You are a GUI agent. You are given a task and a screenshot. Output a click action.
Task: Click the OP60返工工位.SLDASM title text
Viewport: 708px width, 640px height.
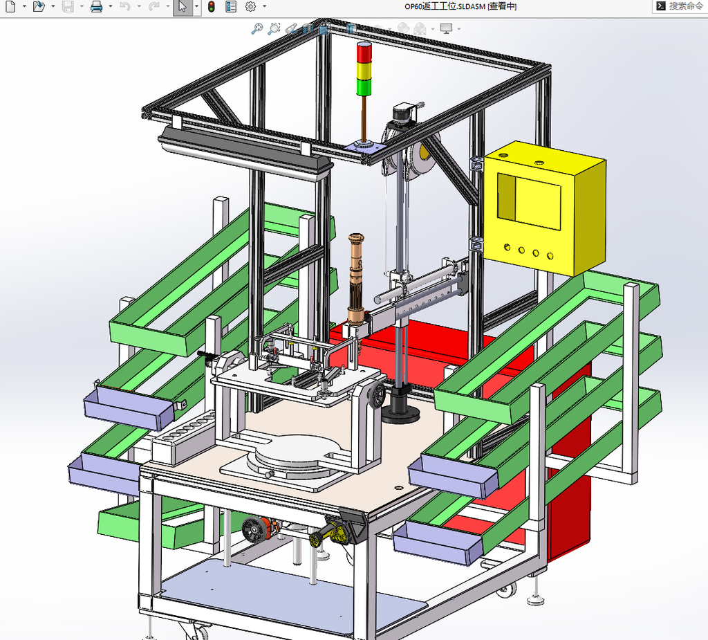point(445,6)
